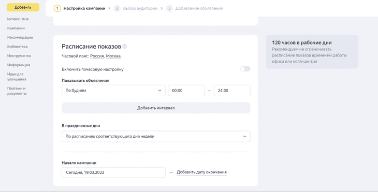Click the help icon beside Расписание показов

125,47
